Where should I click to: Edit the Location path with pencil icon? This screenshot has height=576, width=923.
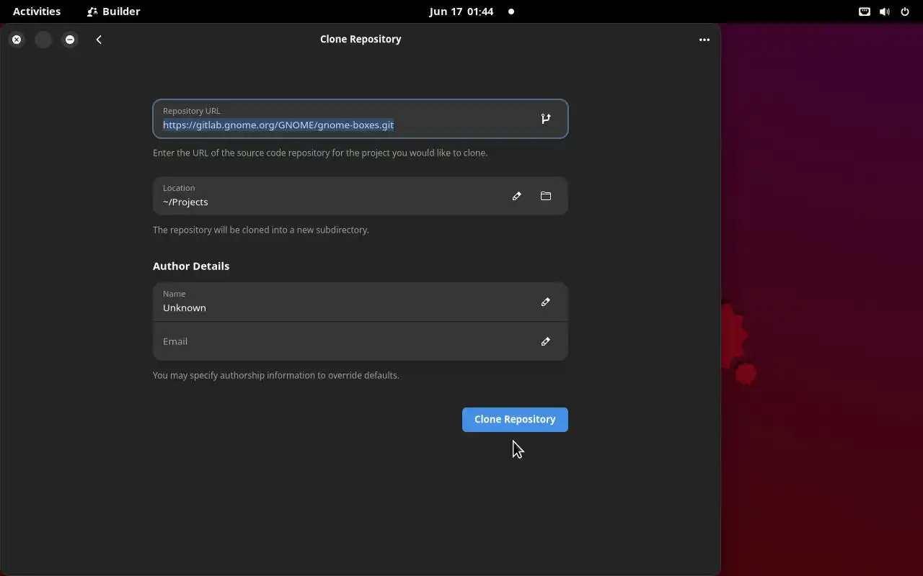click(x=516, y=196)
